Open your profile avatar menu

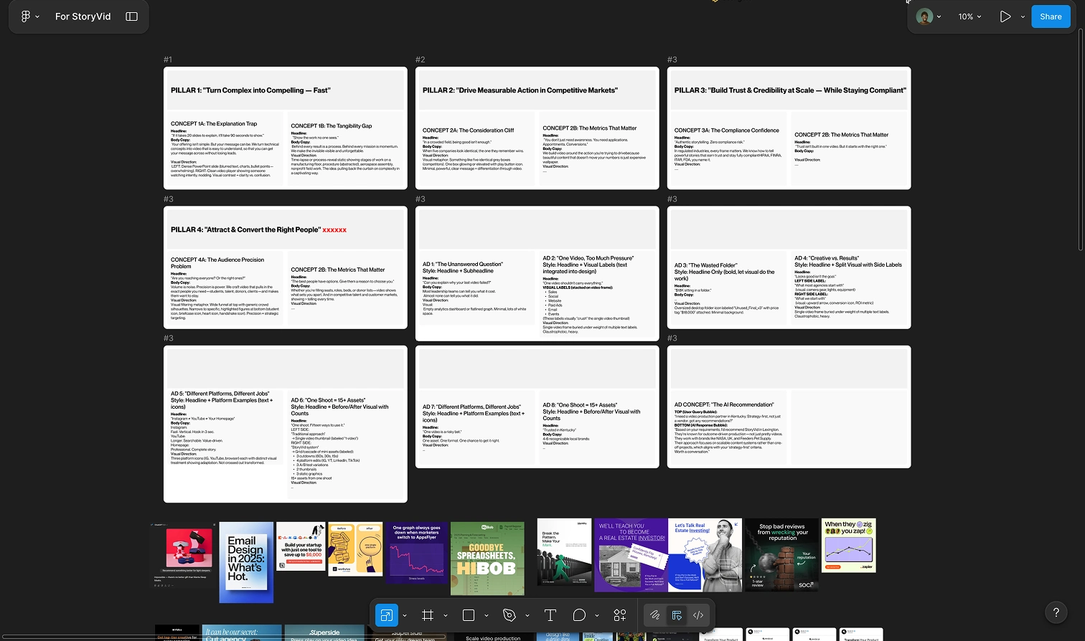click(925, 16)
